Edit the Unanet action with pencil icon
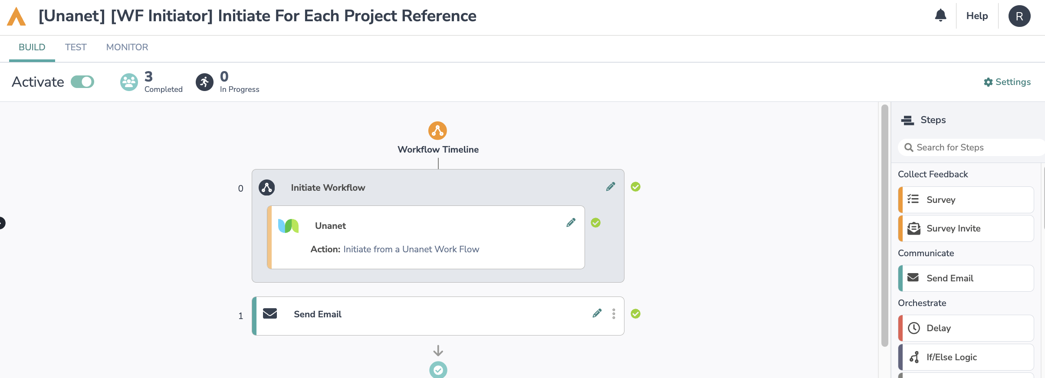Image resolution: width=1045 pixels, height=378 pixels. [571, 223]
